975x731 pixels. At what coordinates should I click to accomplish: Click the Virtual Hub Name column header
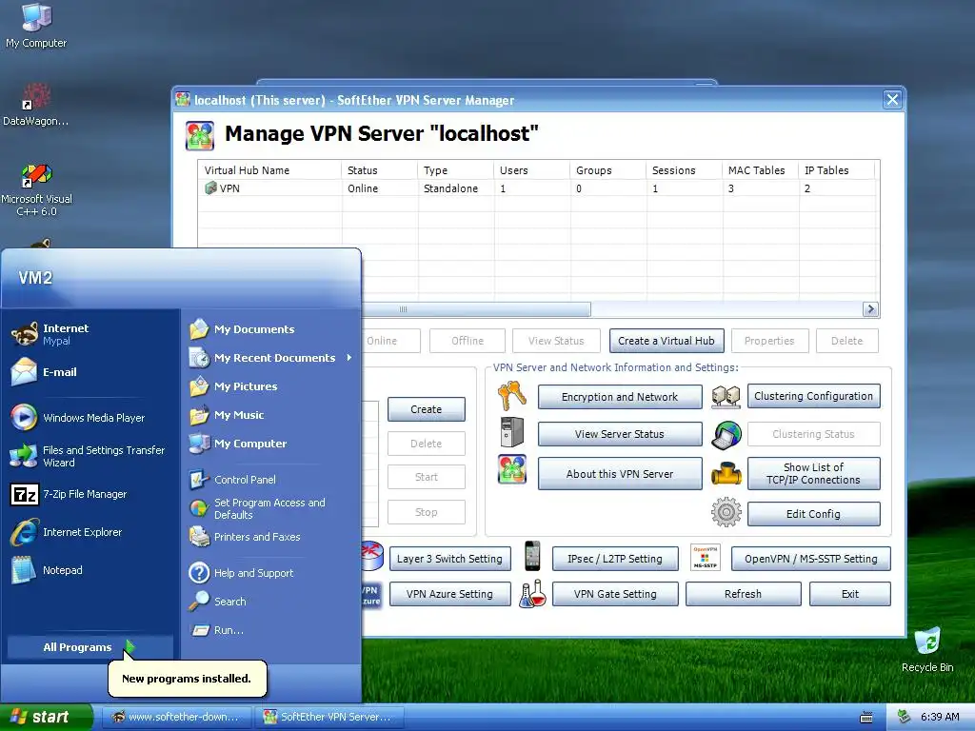[x=269, y=170]
